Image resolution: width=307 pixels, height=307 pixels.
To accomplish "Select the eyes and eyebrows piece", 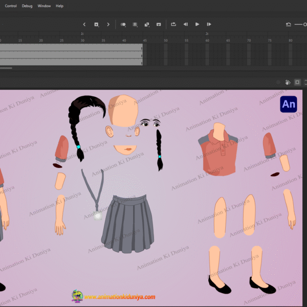I will pos(150,123).
